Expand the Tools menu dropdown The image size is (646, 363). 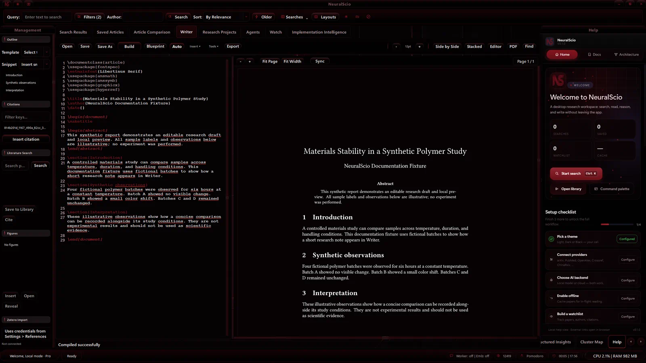click(214, 46)
